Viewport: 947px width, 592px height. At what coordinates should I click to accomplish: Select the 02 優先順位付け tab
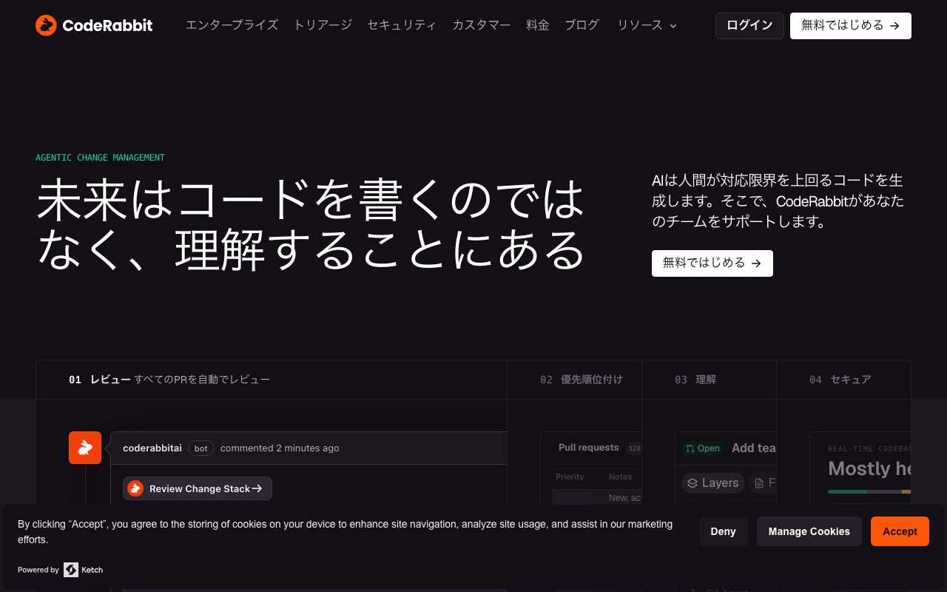point(575,380)
